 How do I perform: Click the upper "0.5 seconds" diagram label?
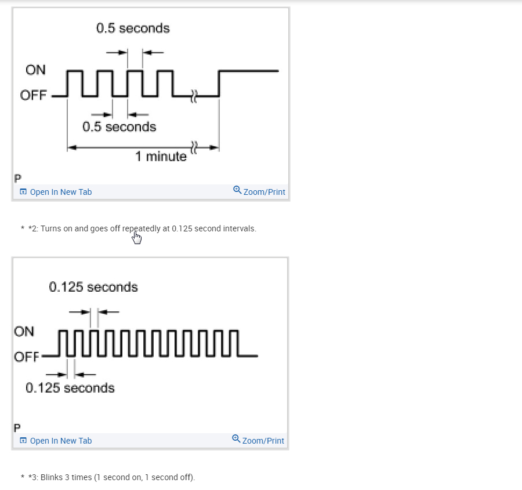133,28
